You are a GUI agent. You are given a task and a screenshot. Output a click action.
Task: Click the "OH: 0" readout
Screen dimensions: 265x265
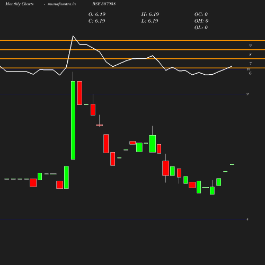coord(201,21)
